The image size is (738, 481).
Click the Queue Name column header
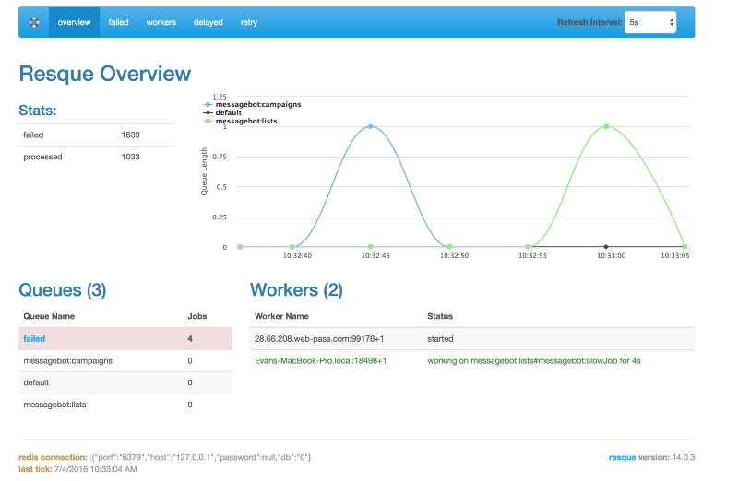click(x=49, y=316)
